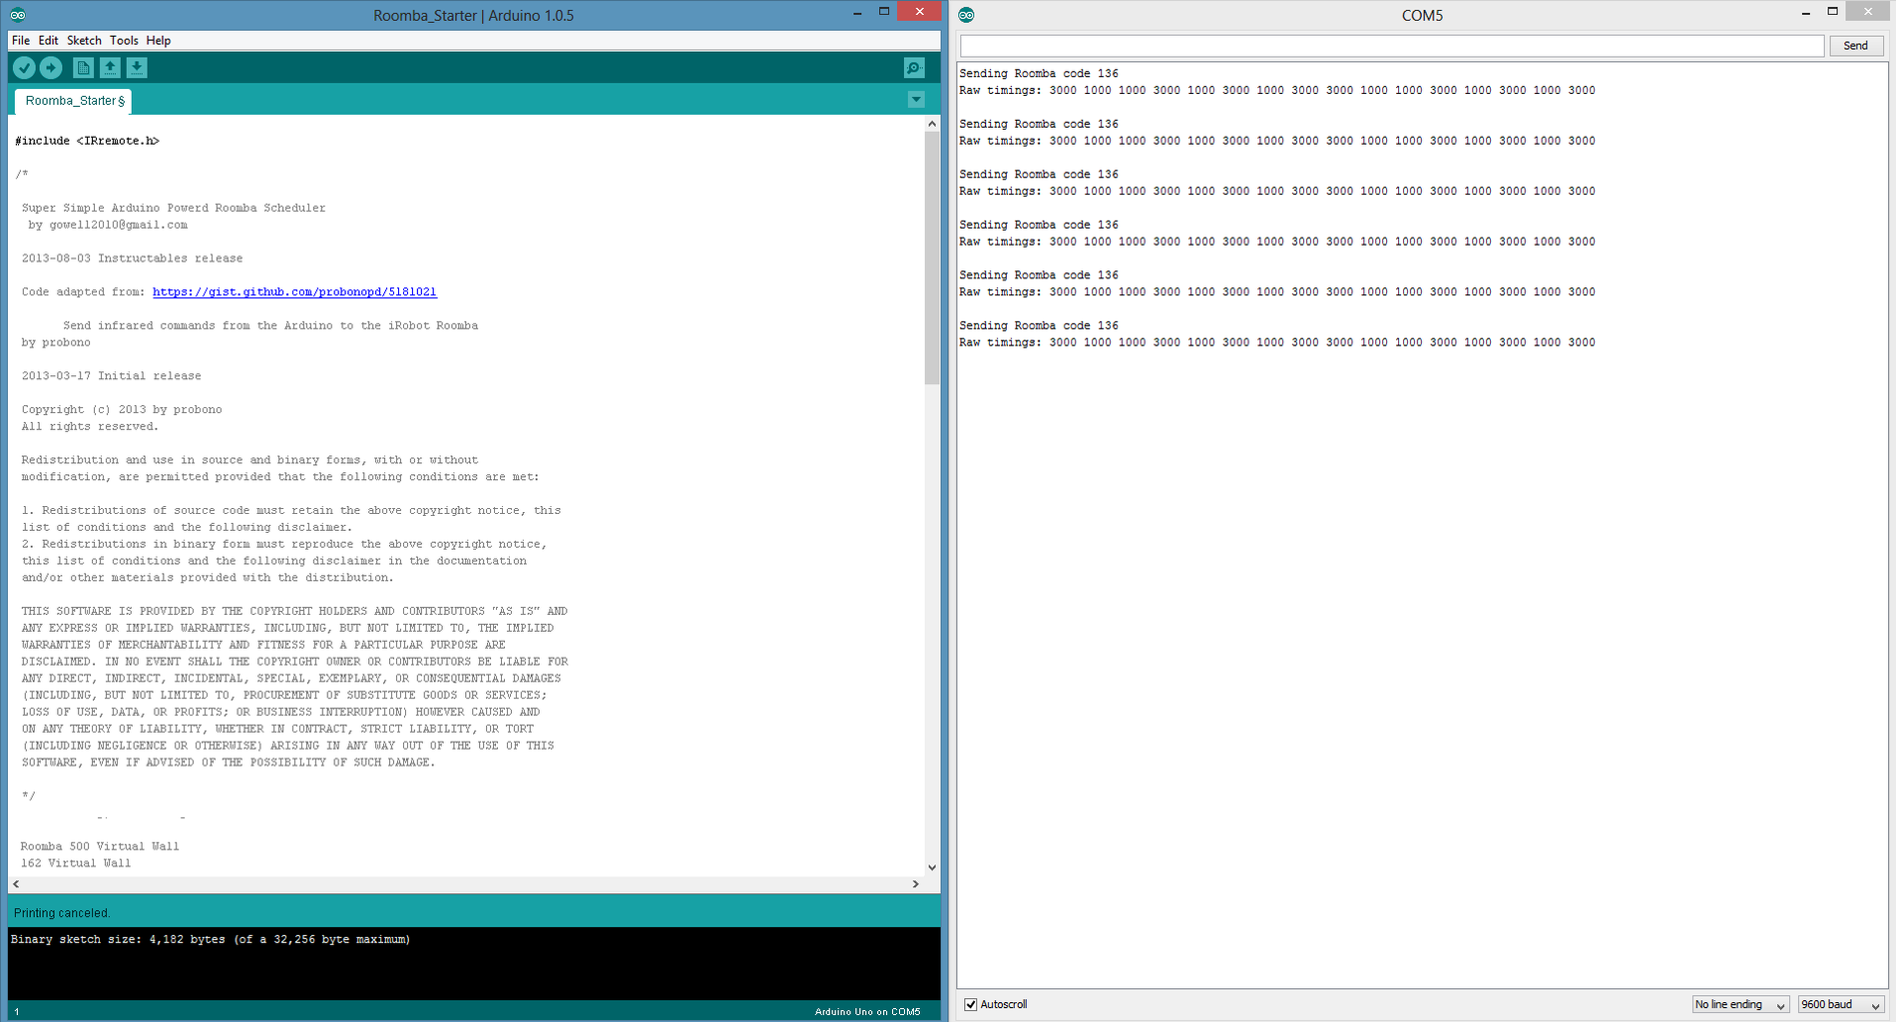
Task: Click the '#include <IRremote.h>' code line
Action: tap(87, 141)
